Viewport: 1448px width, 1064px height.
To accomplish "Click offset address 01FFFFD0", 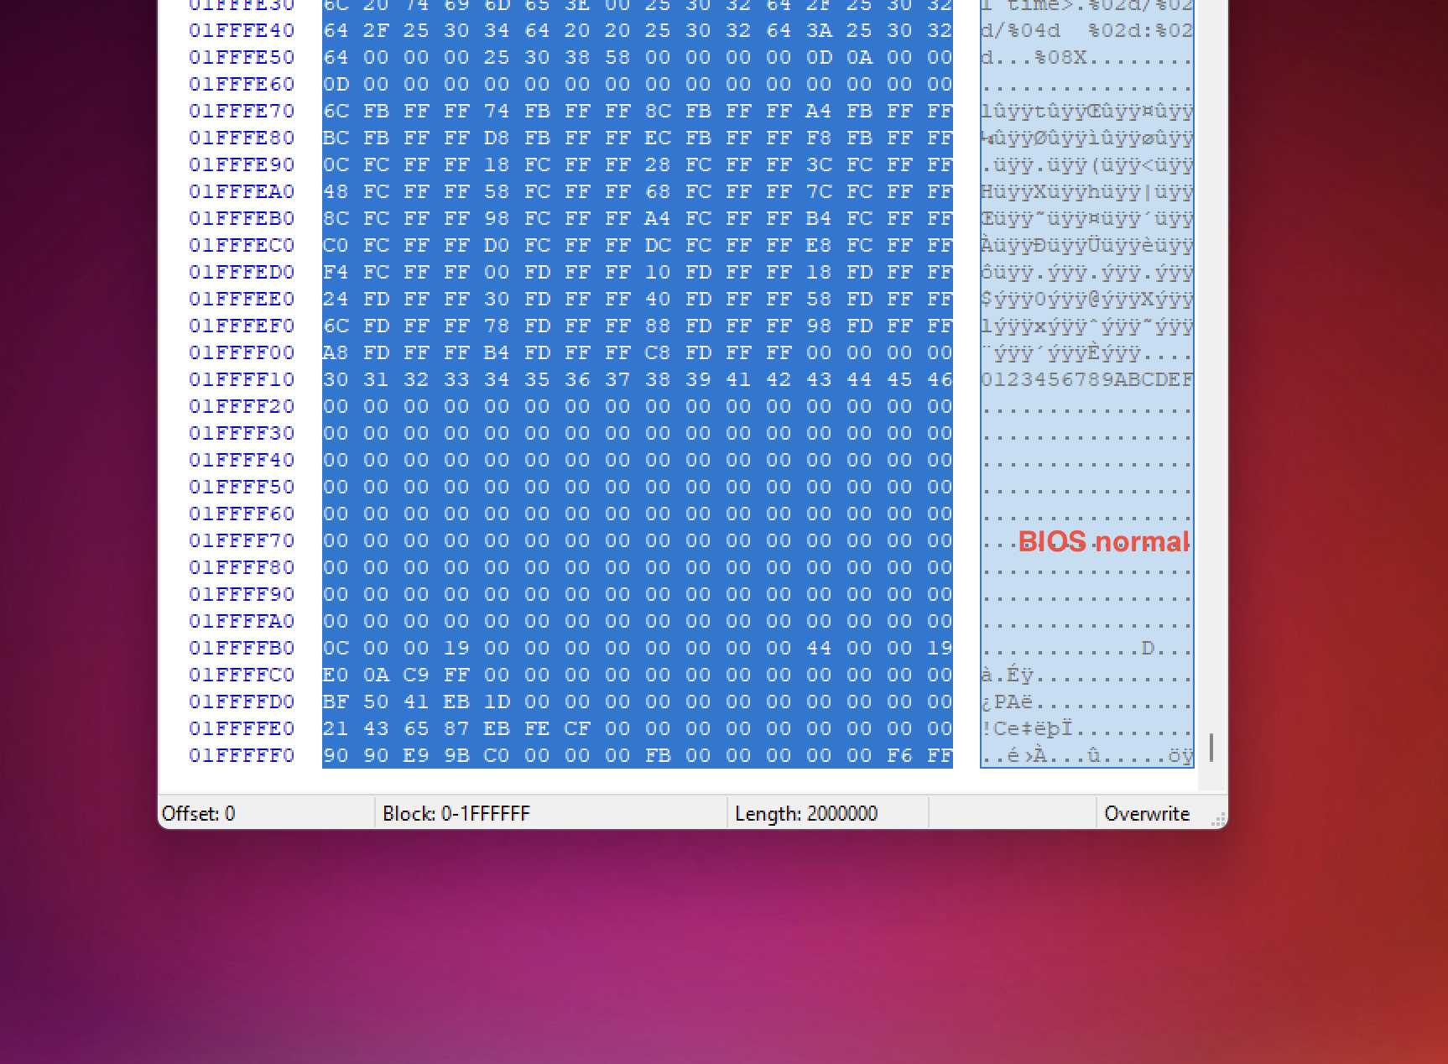I will [x=242, y=702].
